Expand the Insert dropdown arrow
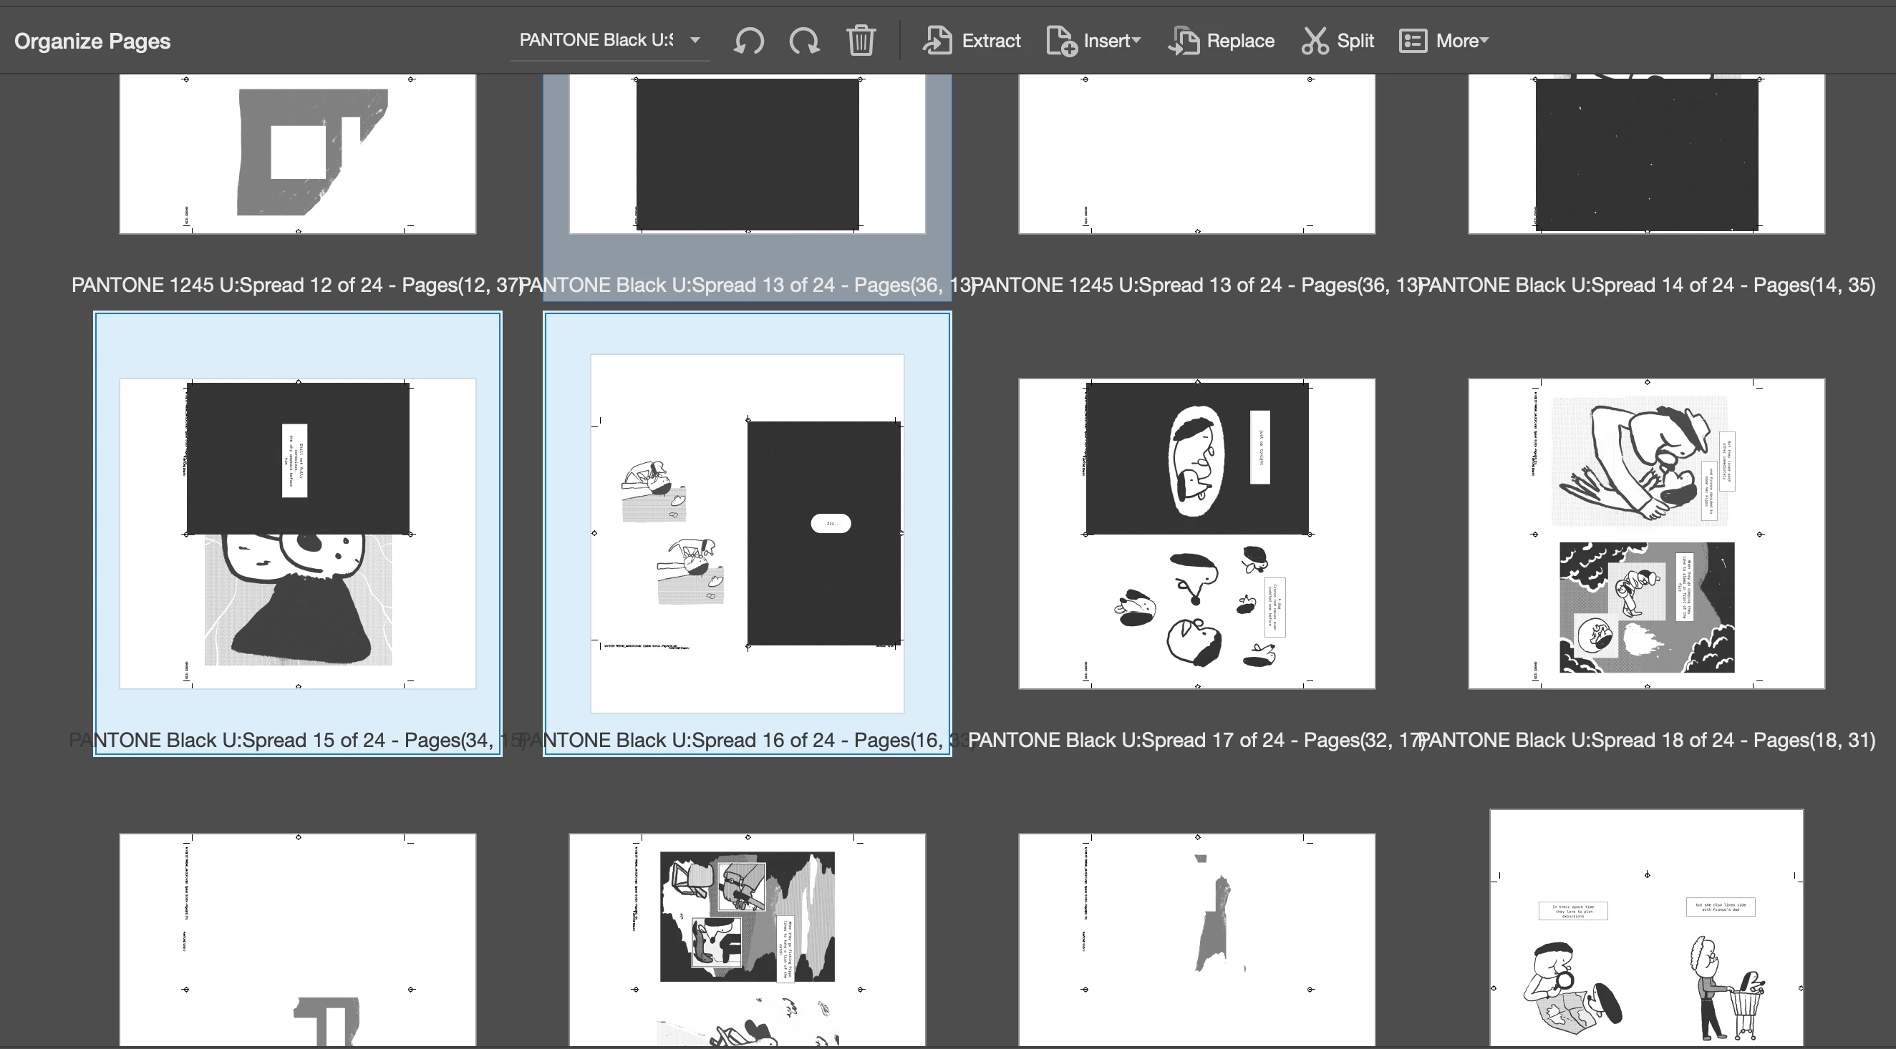The width and height of the screenshot is (1896, 1049). pos(1136,41)
